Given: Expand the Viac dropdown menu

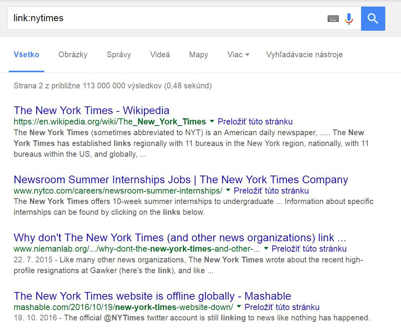Looking at the screenshot, I should pos(239,55).
